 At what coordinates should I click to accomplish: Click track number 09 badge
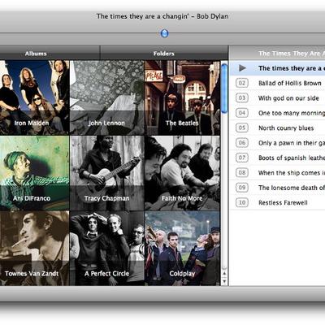coord(242,188)
